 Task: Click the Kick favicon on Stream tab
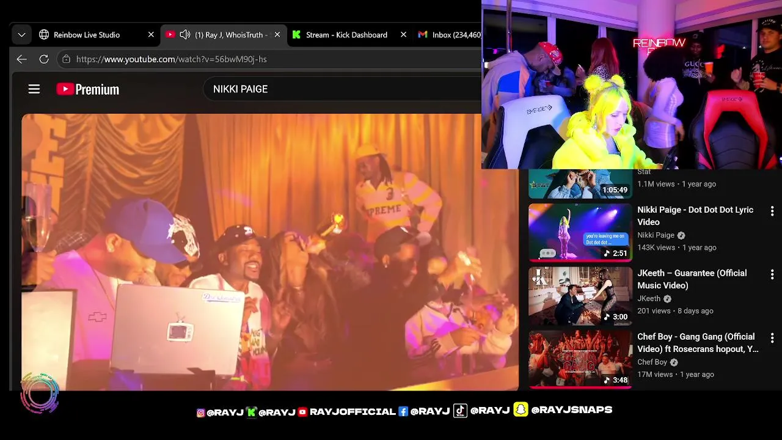[x=296, y=35]
